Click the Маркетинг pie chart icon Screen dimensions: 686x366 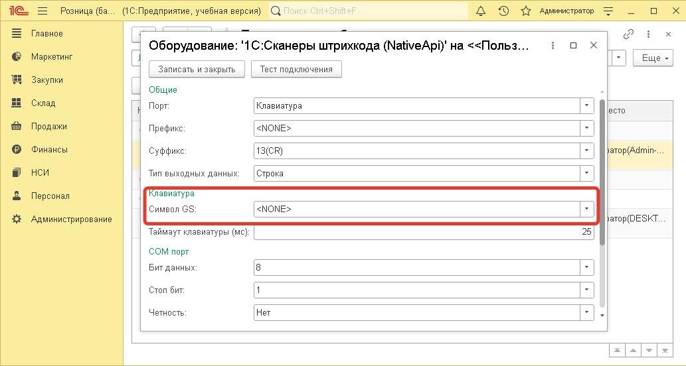click(17, 56)
